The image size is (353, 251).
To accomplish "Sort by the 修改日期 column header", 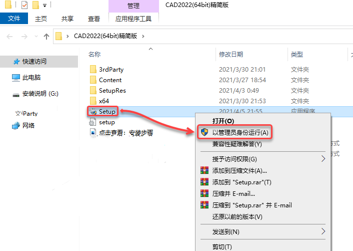I will click(x=231, y=54).
